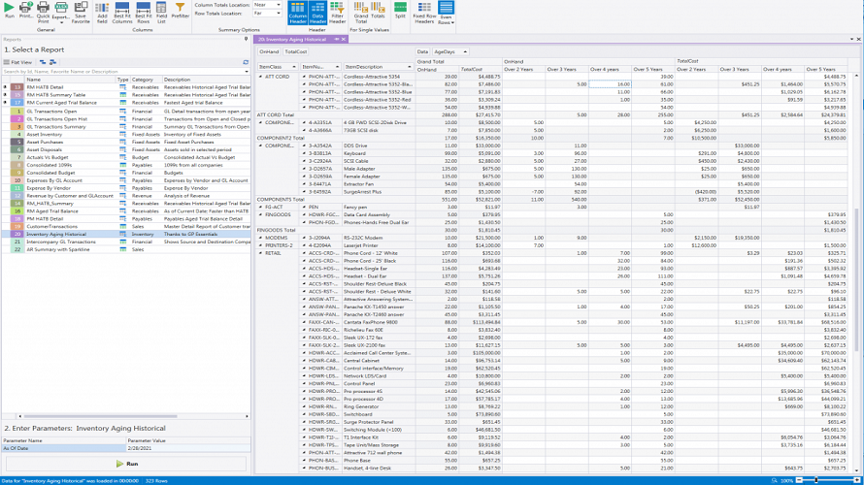Click the report search field
864x485 pixels.
(x=122, y=72)
